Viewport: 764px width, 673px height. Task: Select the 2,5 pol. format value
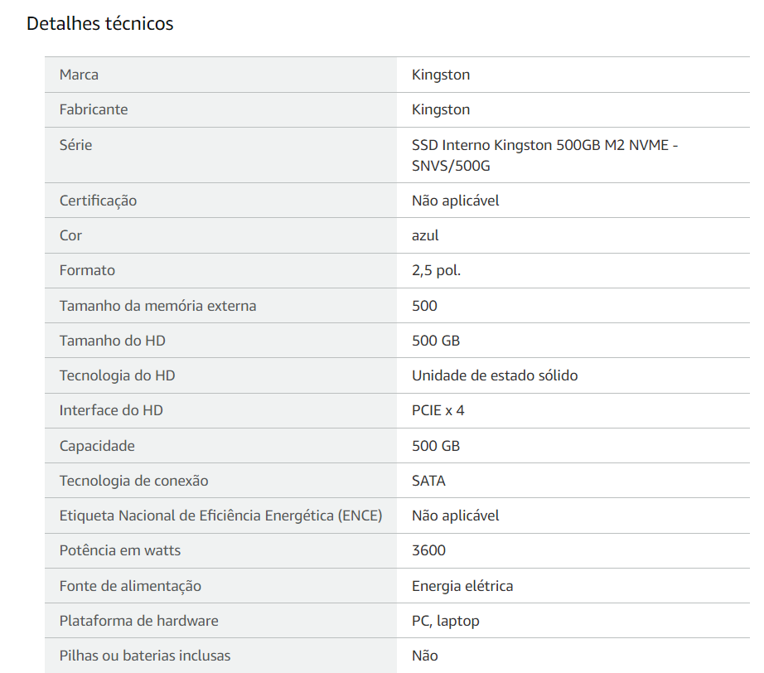tap(436, 270)
